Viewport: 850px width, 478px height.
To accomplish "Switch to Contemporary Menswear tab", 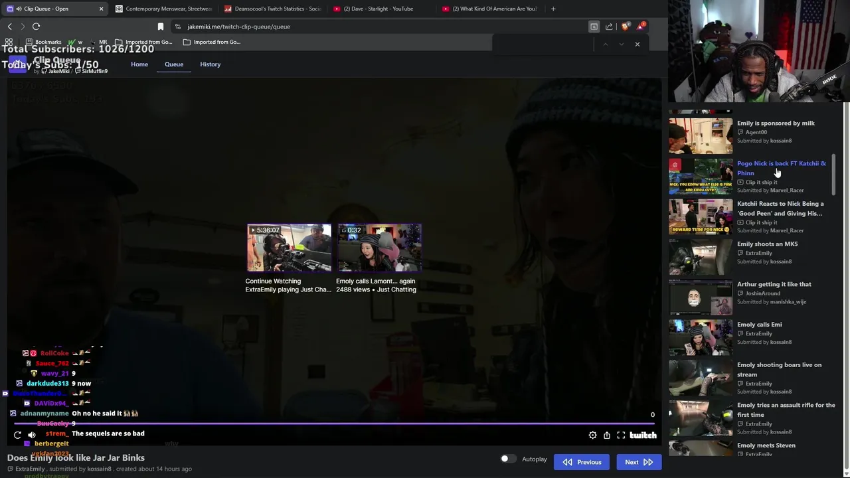I will point(163,9).
